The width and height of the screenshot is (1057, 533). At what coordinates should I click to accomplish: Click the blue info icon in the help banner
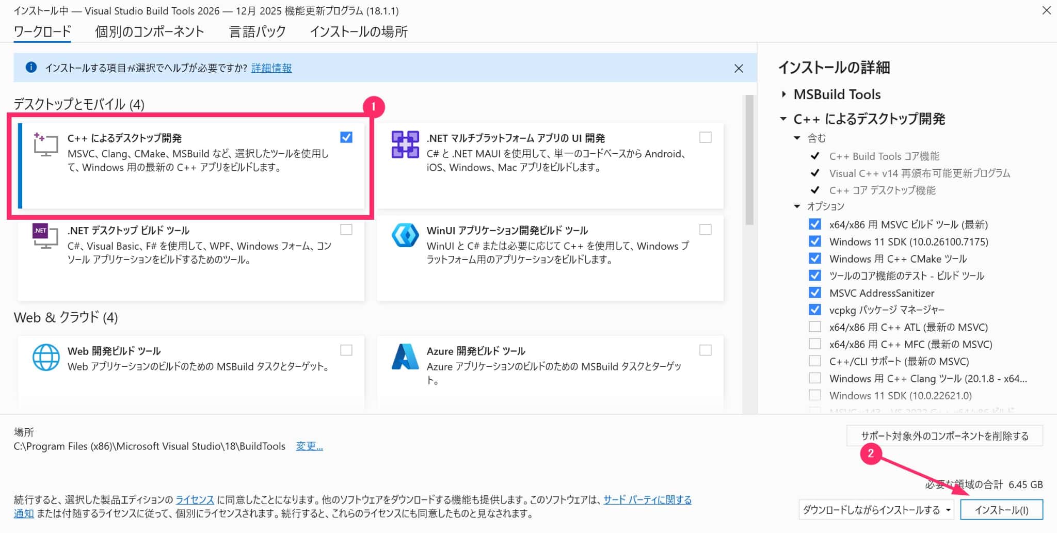coord(31,68)
